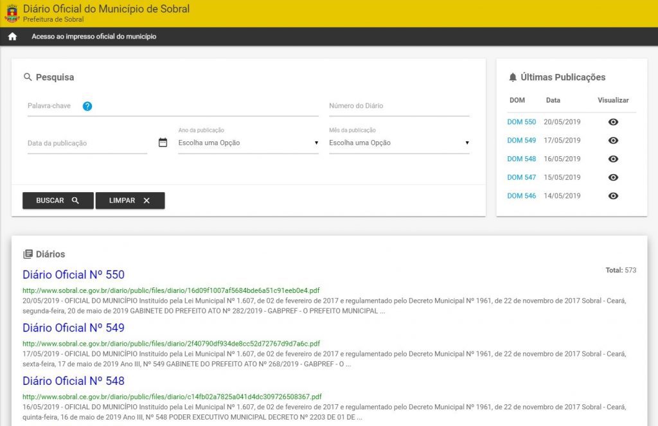
Task: Select 'Acesso ao impresso oficial do município' menu item
Action: coord(94,37)
